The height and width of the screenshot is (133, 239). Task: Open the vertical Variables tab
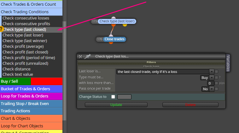tap(228, 63)
